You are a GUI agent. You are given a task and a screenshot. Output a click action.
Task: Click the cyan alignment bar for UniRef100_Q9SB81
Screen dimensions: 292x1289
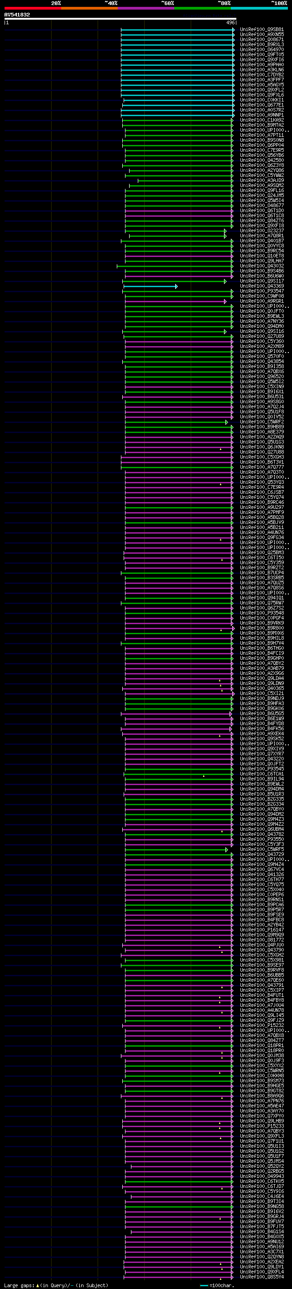(177, 30)
